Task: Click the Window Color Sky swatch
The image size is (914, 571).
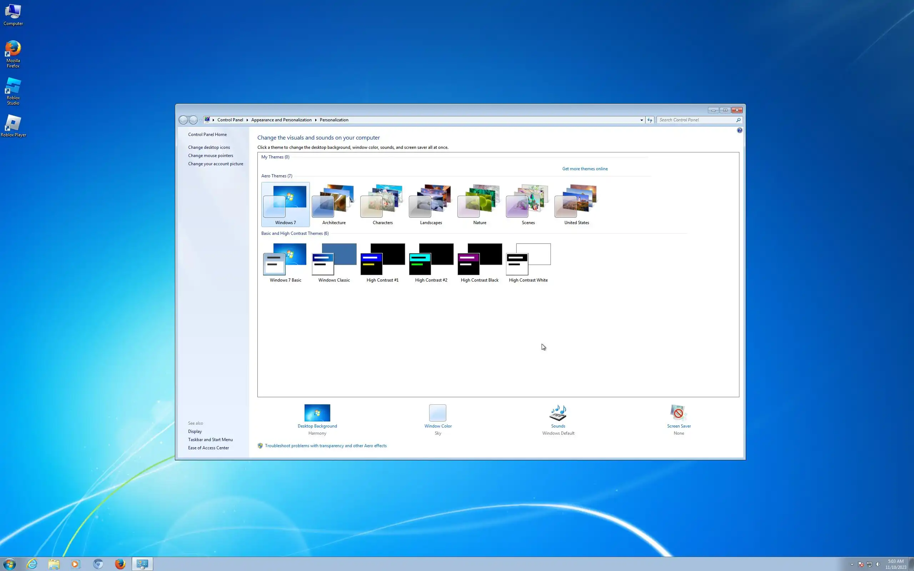Action: (437, 413)
